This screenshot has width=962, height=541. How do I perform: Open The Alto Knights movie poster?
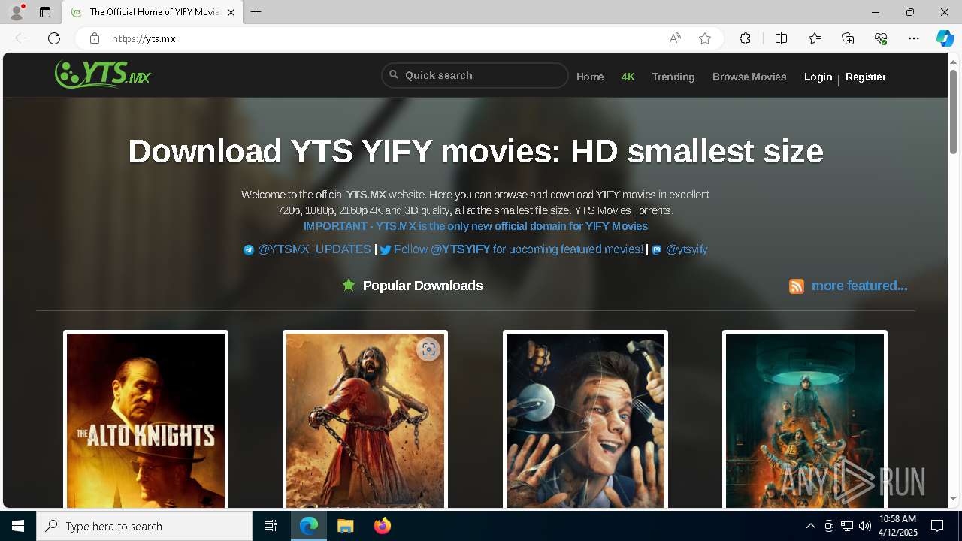coord(146,419)
